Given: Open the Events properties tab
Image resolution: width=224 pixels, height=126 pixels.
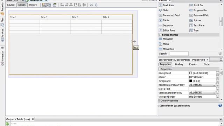Looking at the screenshot, I should coord(193,64).
